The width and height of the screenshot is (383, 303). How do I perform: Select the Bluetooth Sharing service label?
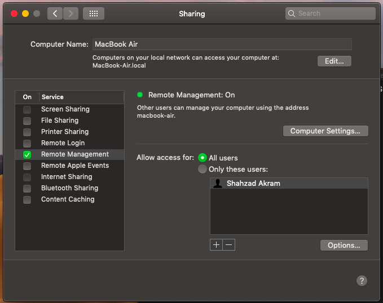69,188
